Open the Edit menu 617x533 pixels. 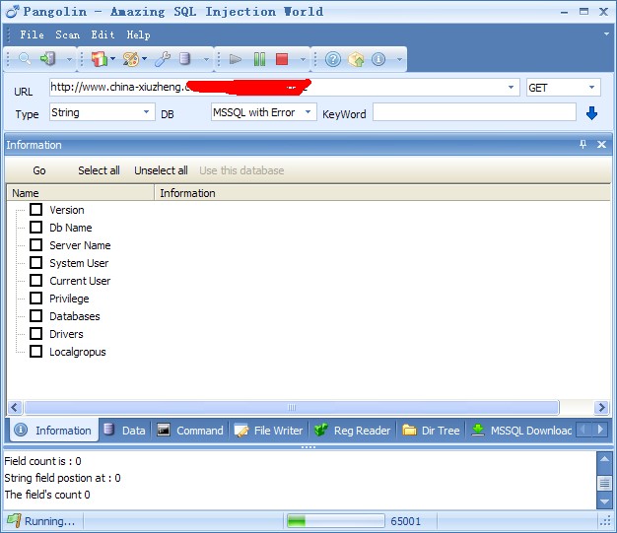coord(103,34)
